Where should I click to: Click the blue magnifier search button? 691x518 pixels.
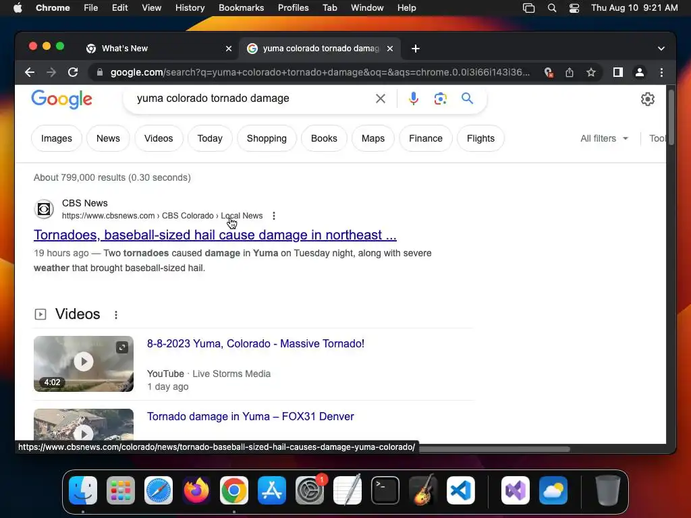[x=467, y=98]
